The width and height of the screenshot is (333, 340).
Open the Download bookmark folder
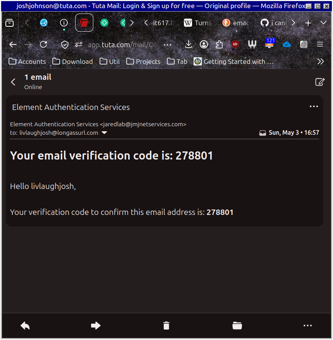73,62
